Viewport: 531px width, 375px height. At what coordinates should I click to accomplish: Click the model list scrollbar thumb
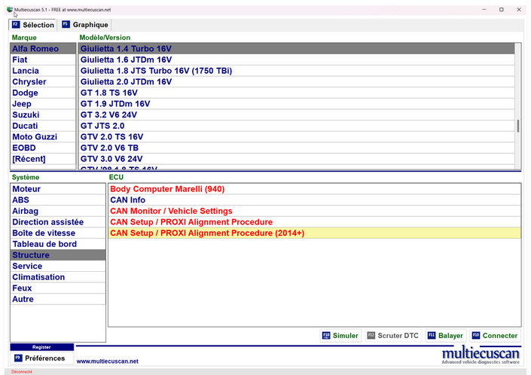point(517,126)
